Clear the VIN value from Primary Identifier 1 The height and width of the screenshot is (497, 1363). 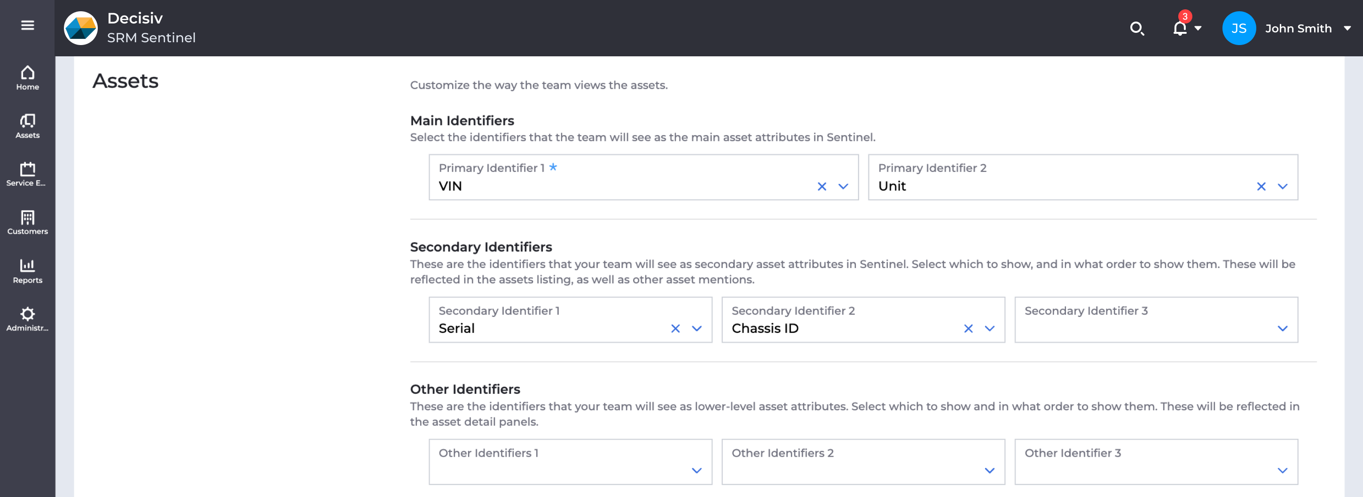822,186
